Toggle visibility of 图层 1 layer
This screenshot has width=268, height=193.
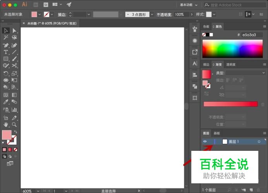(205, 142)
